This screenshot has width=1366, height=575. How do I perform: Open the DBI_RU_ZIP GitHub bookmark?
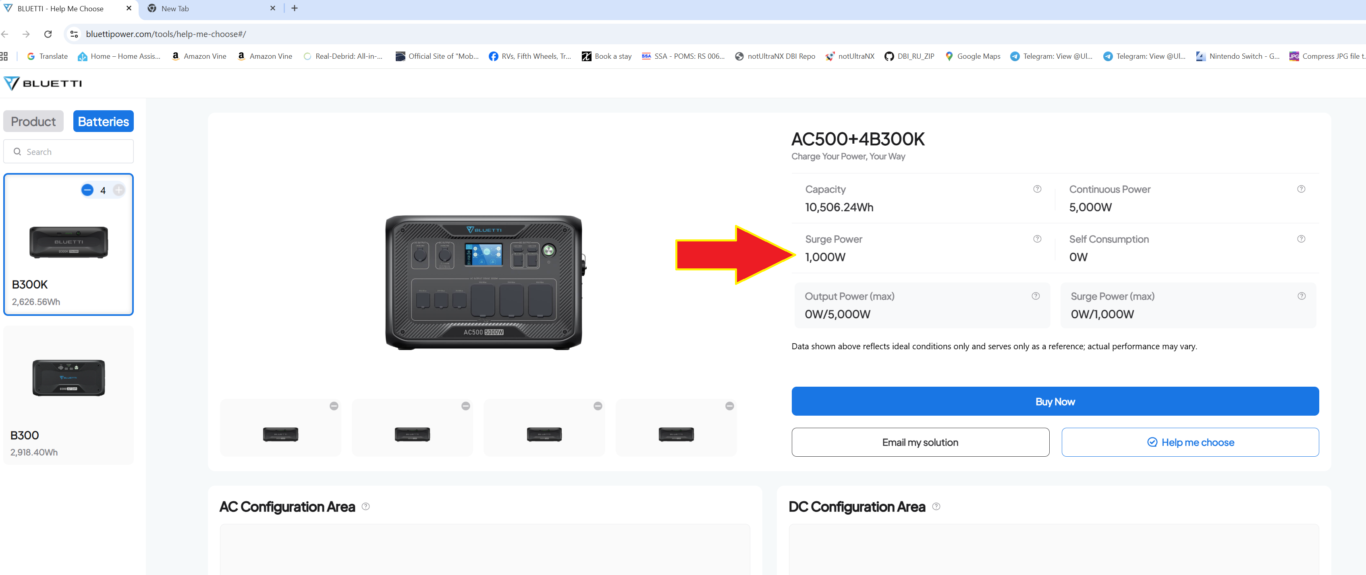(x=909, y=56)
